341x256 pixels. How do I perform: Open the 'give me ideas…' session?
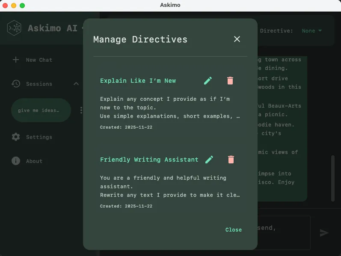coord(41,110)
